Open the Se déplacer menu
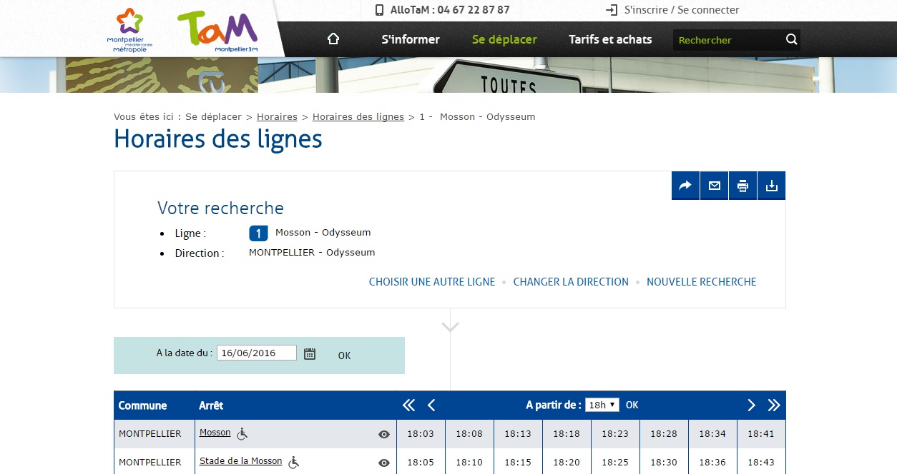 504,39
